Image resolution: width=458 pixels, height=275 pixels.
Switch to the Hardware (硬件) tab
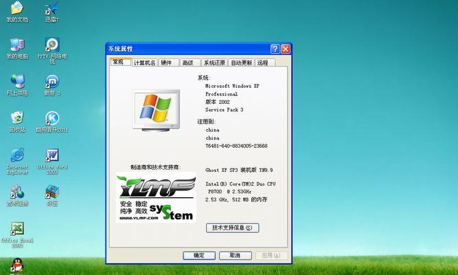(x=169, y=63)
